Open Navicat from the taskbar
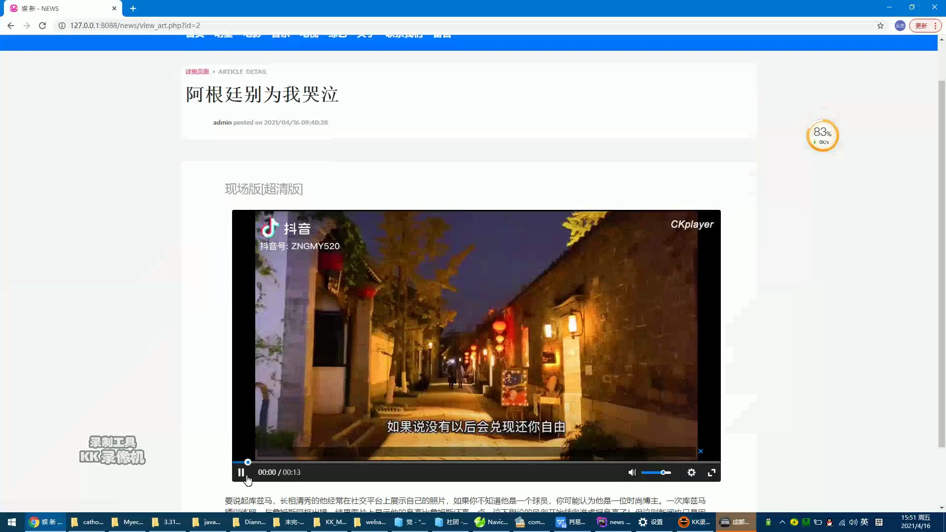 [491, 522]
